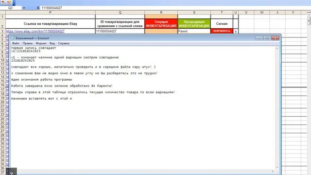
Task: Click the v1|221818242825 line in Notepad
Action: tap(26, 51)
